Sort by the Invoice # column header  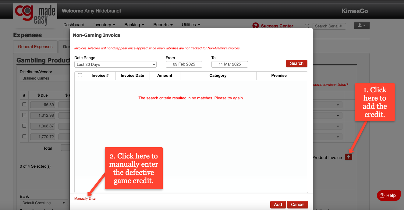pos(100,75)
